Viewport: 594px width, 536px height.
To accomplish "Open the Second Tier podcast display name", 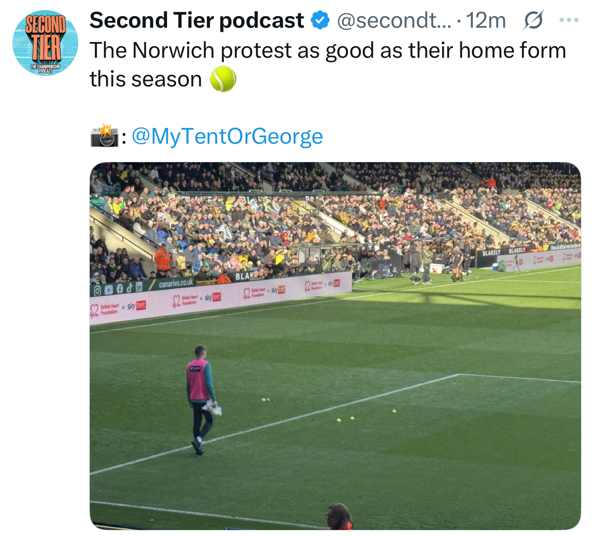I will click(x=197, y=20).
